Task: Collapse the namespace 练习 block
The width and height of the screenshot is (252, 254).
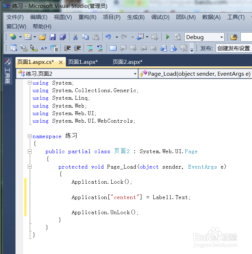Action: (30, 136)
